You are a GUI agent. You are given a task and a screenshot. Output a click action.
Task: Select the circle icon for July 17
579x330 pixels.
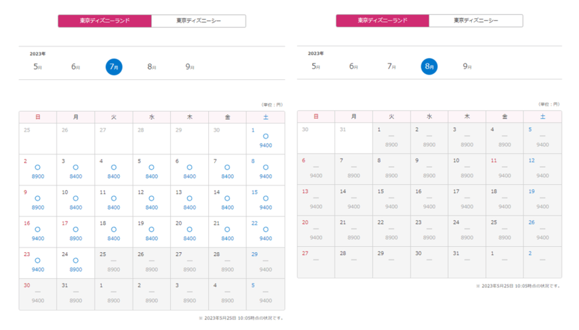pyautogui.click(x=76, y=230)
